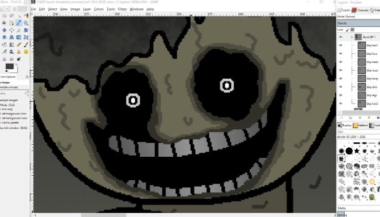Image resolution: width=380 pixels, height=217 pixels.
Task: Enable Sample average checkbox option
Action: 9,87
